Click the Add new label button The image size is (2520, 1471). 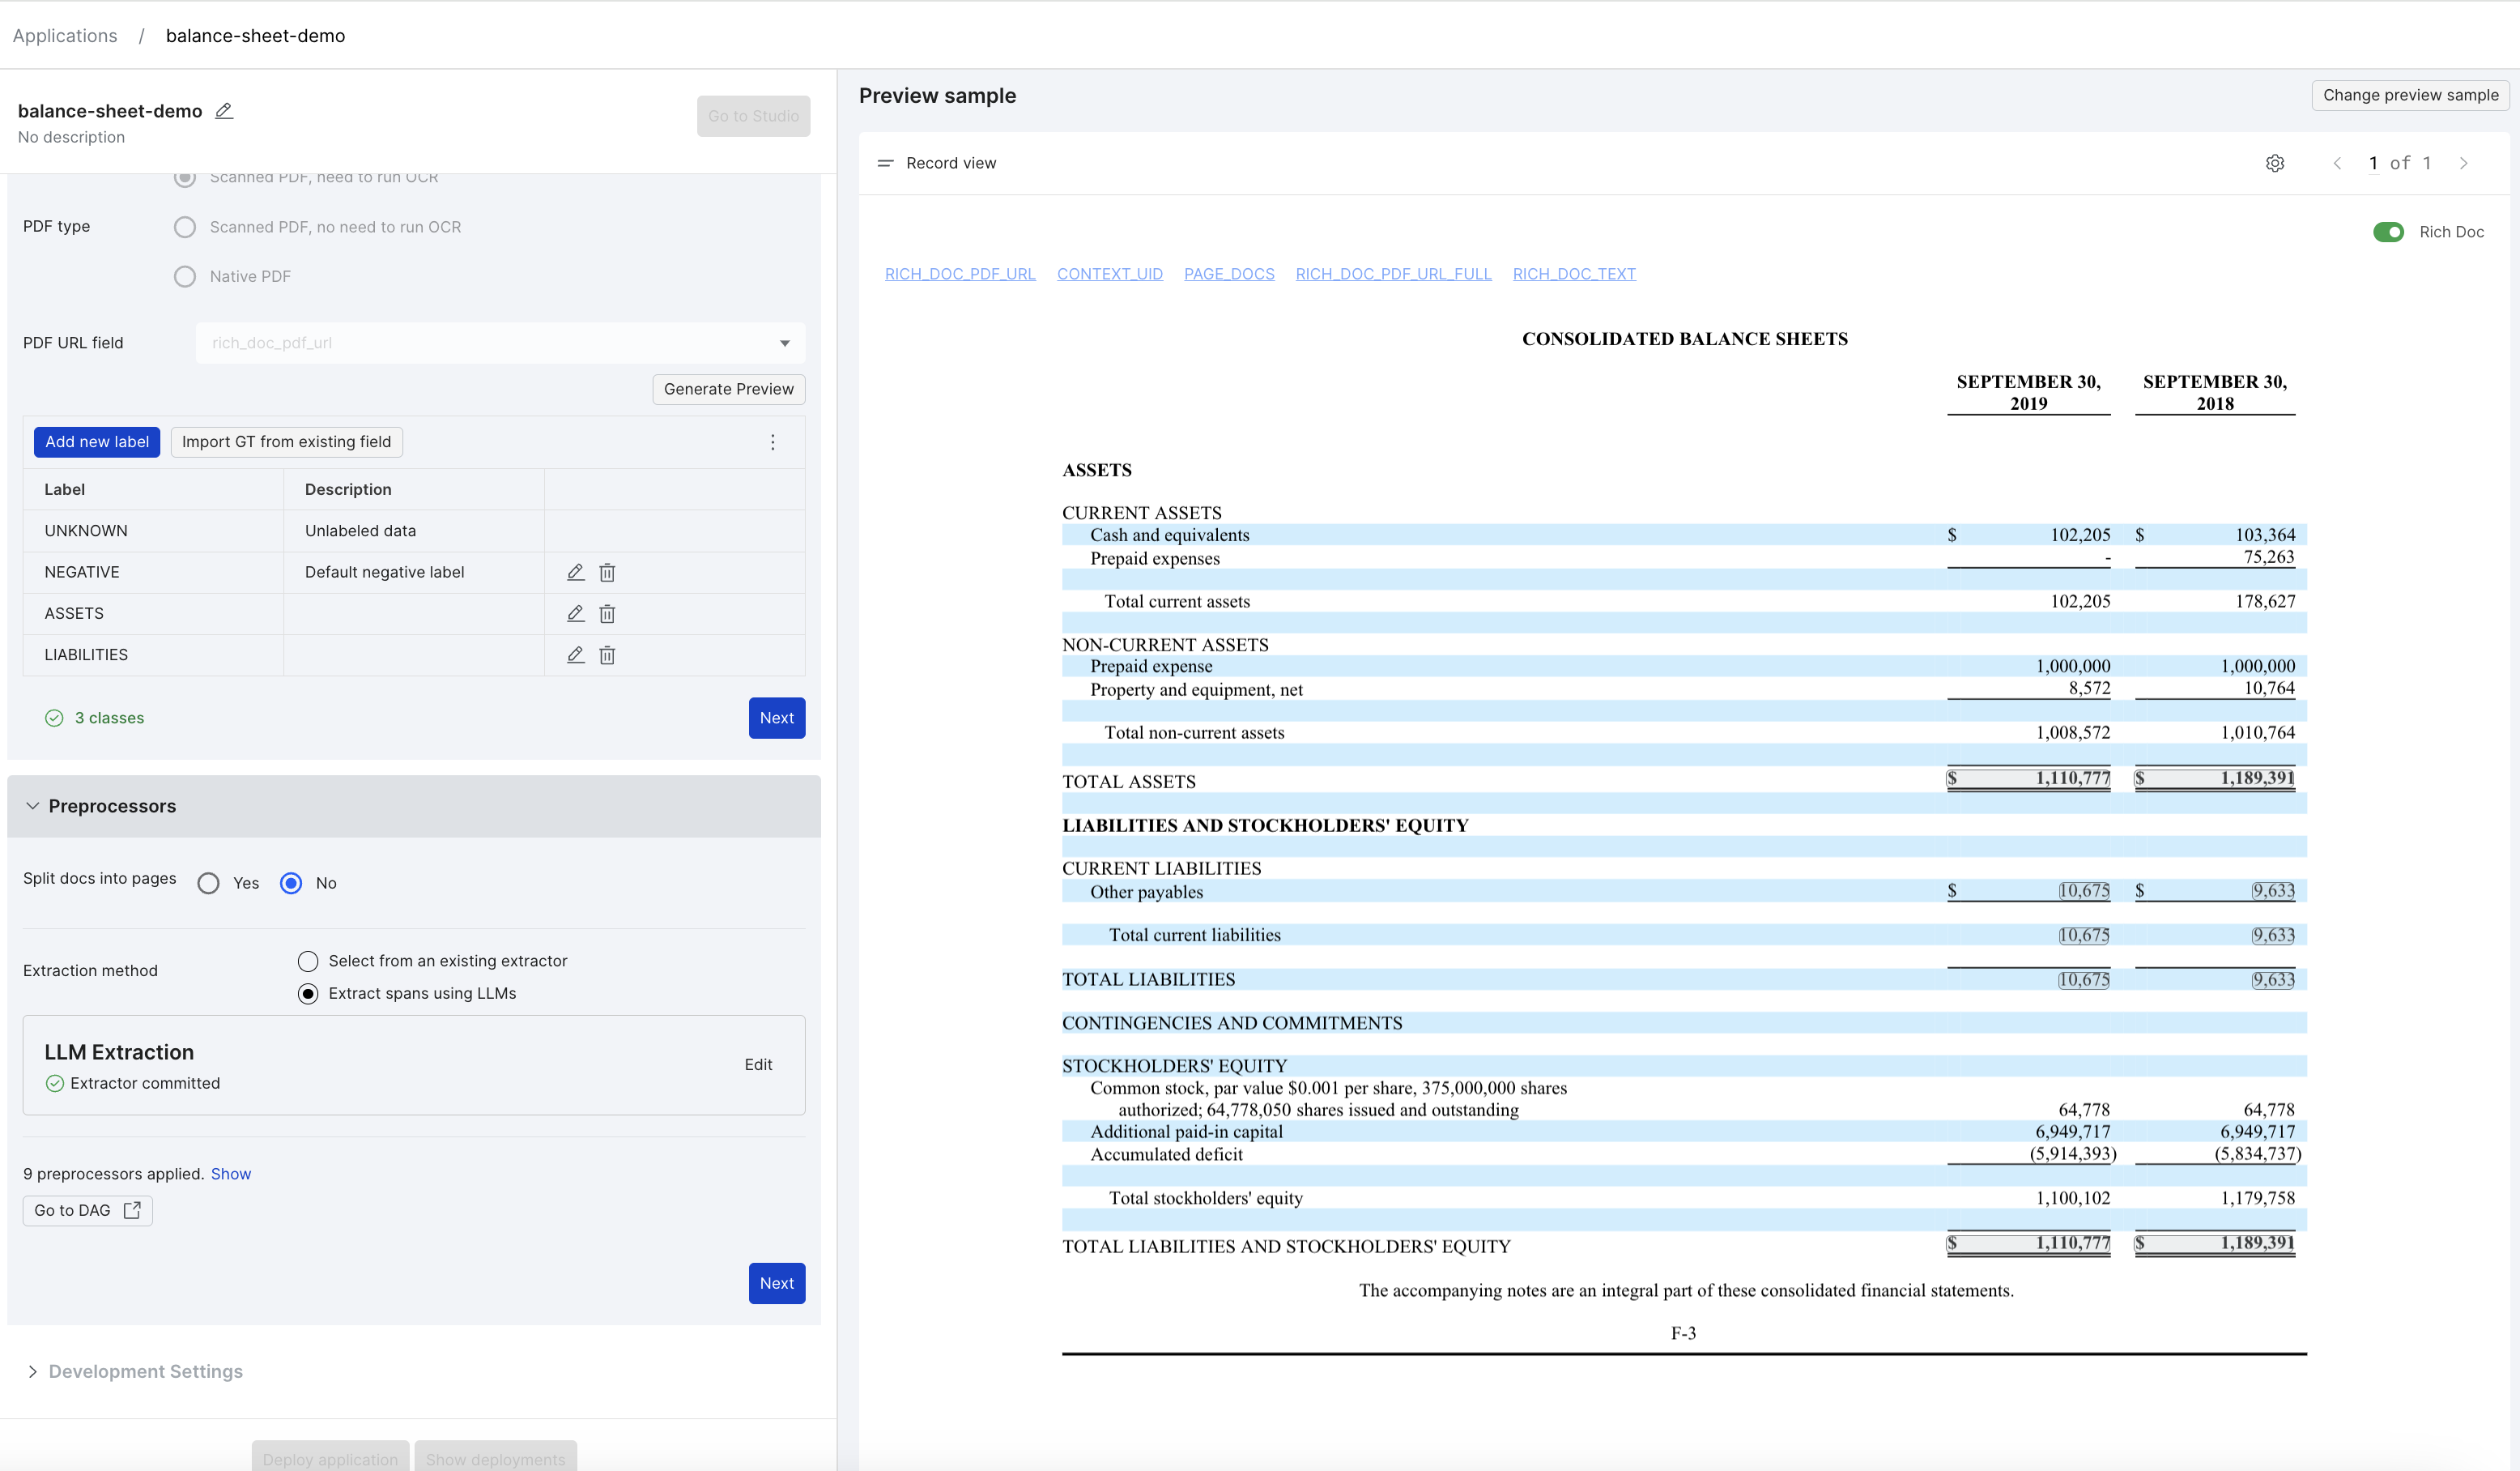[96, 441]
